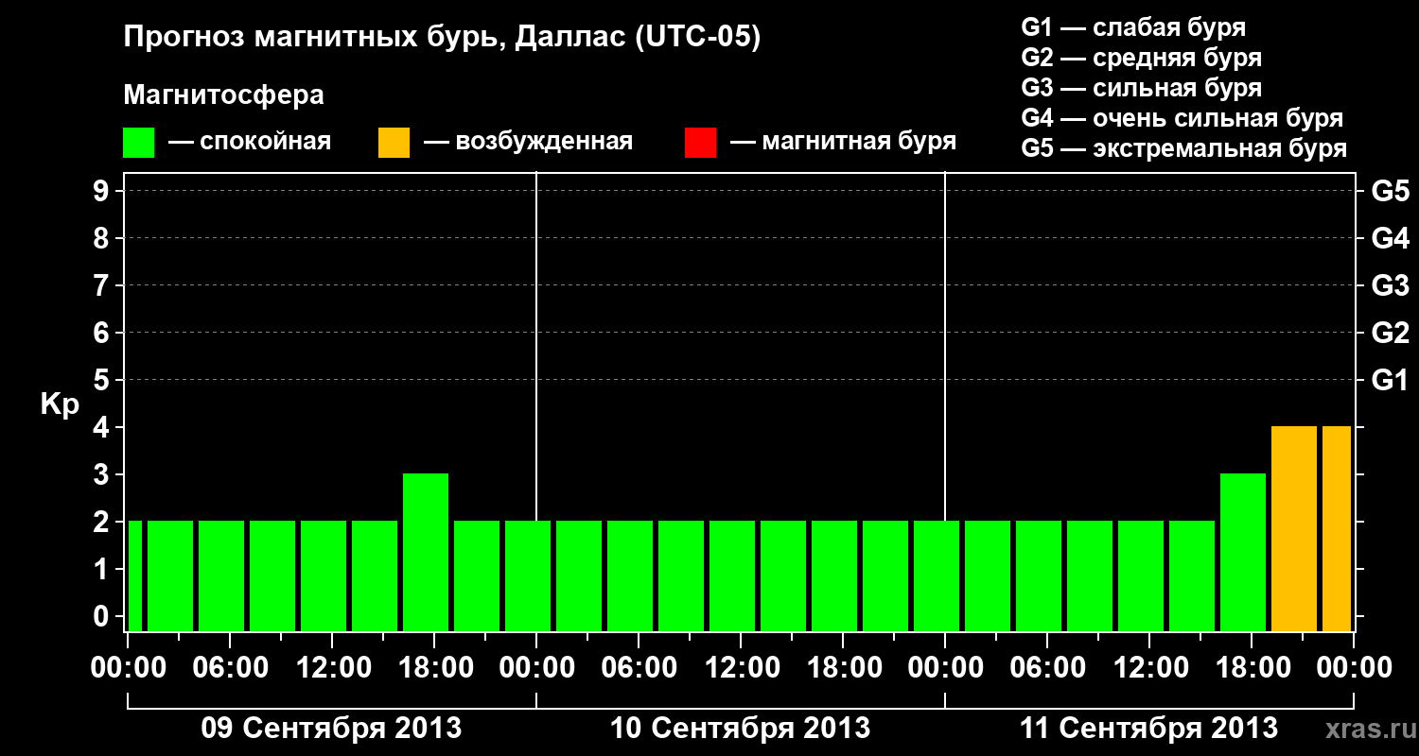Click the first orange Kp 4 bar

point(1294,528)
